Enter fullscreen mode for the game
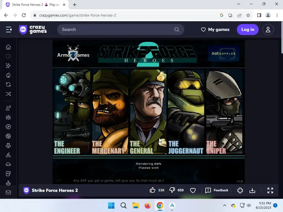Viewport: 283px width, 212px height. click(270, 190)
